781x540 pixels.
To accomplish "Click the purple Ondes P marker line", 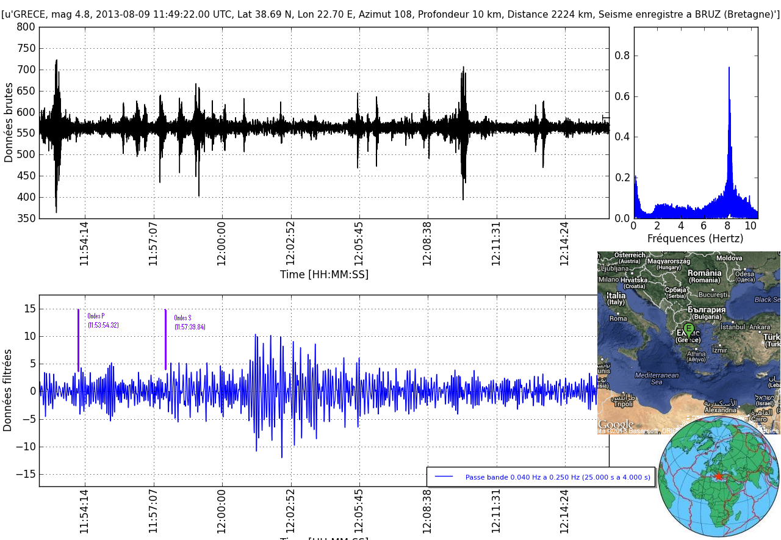I will click(79, 339).
